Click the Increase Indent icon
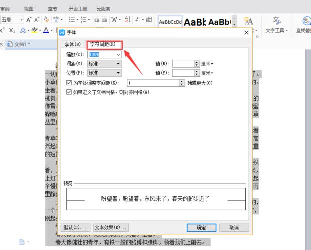311x250 pixels. tap(104, 19)
